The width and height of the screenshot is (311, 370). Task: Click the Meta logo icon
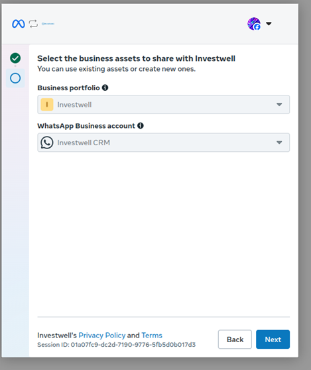pos(19,24)
